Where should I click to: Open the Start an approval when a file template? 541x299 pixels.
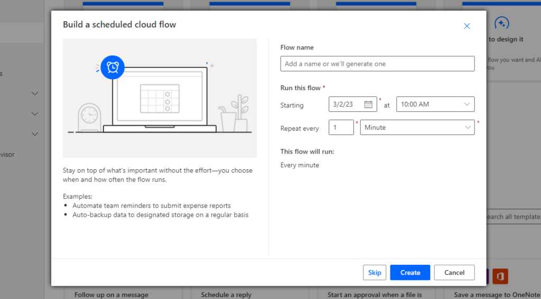coord(375,295)
